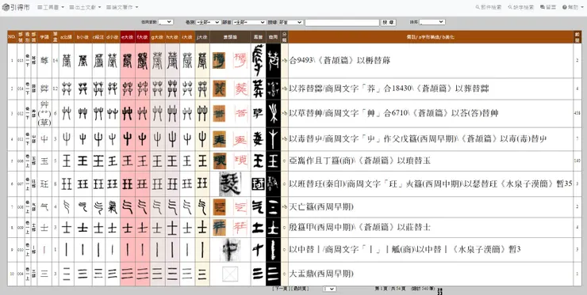Focus the search text field

tap(342, 23)
